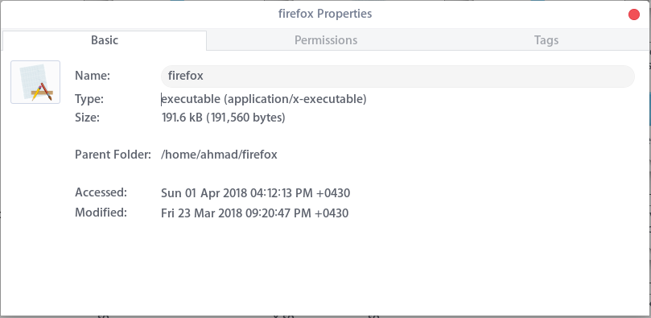
Task: Click the firefox file icon to change it
Action: [35, 82]
